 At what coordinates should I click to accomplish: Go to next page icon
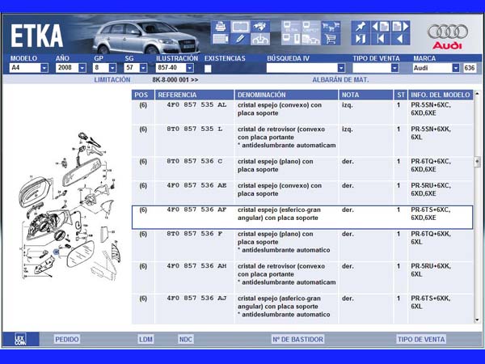(401, 27)
